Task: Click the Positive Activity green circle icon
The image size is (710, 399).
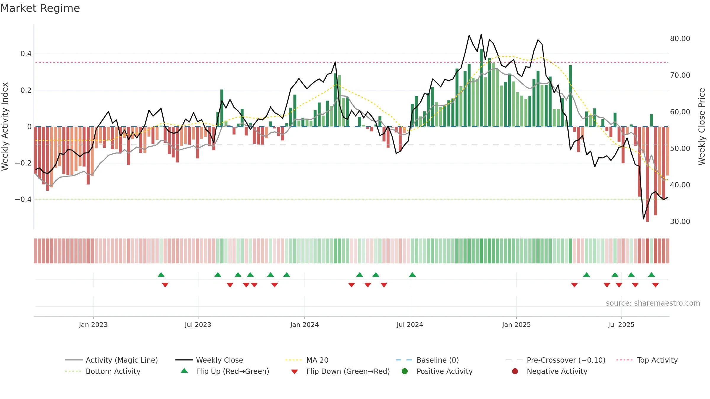Action: [x=405, y=371]
